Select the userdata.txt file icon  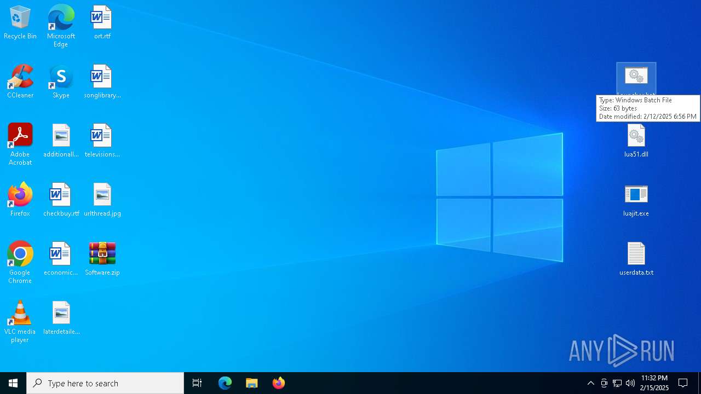[x=636, y=259]
